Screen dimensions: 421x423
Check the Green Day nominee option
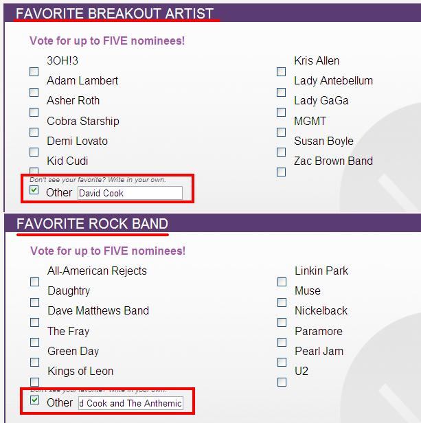[34, 362]
